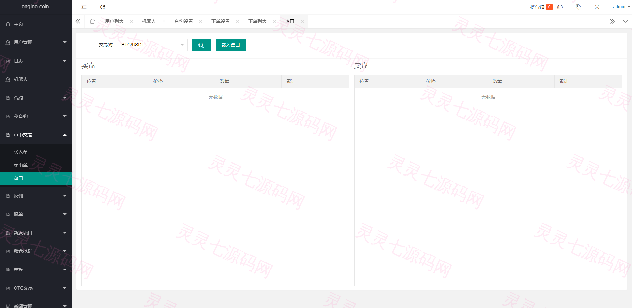Image resolution: width=632 pixels, height=308 pixels.
Task: Search the trading pair with the magnifier button
Action: (201, 45)
